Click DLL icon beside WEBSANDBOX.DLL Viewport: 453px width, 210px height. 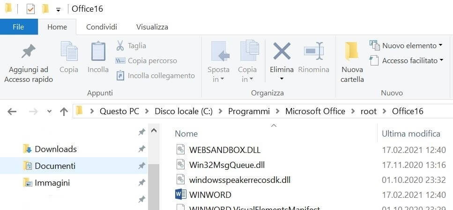pyautogui.click(x=180, y=149)
